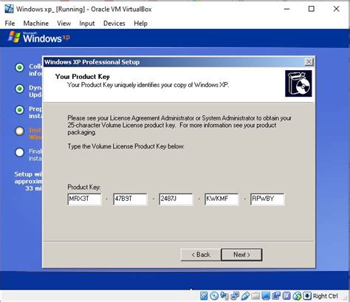
Task: Click 'Type the Volume License Product Key below' text
Action: pyautogui.click(x=126, y=146)
